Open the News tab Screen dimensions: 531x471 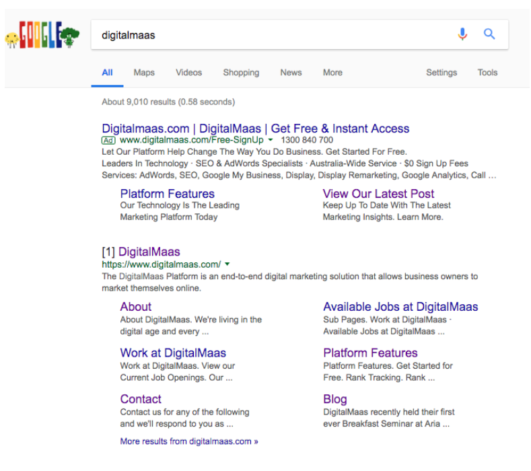pos(291,73)
